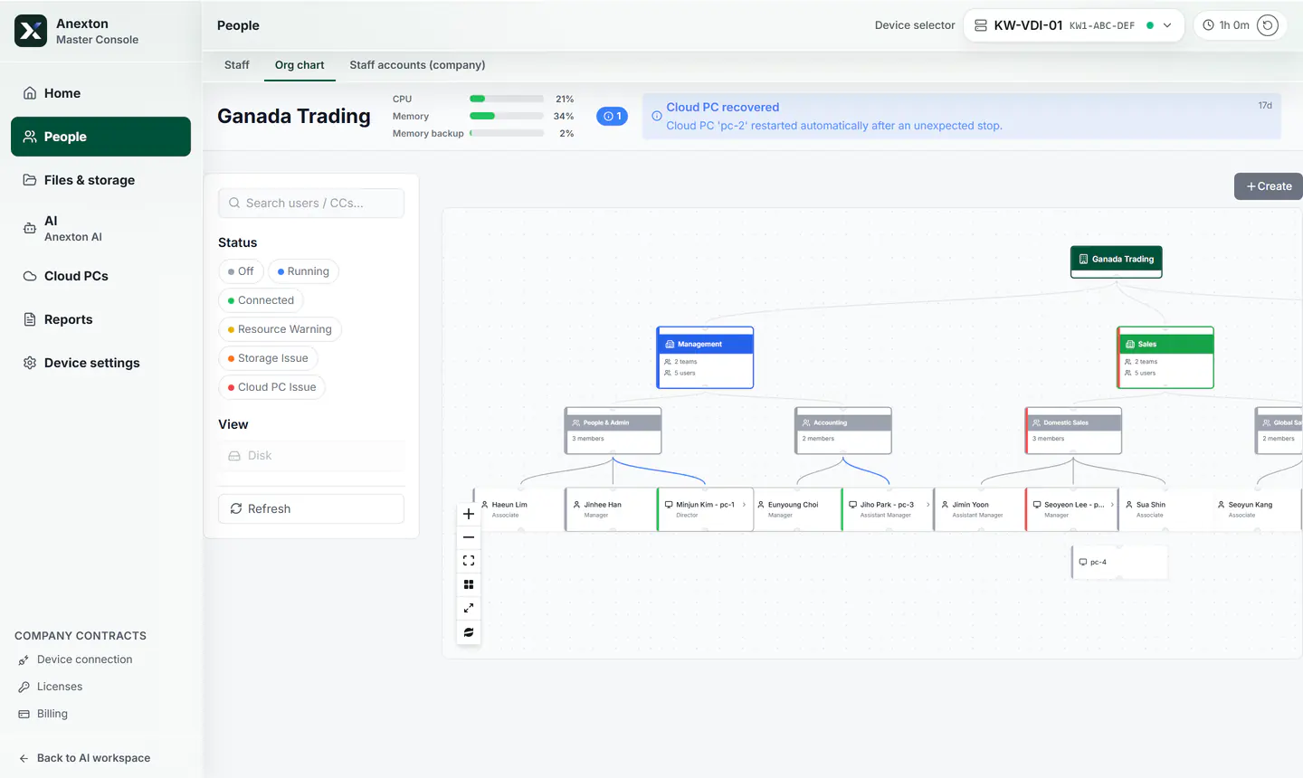Open the People & Admin team node
This screenshot has height=778, width=1303.
[x=613, y=431]
